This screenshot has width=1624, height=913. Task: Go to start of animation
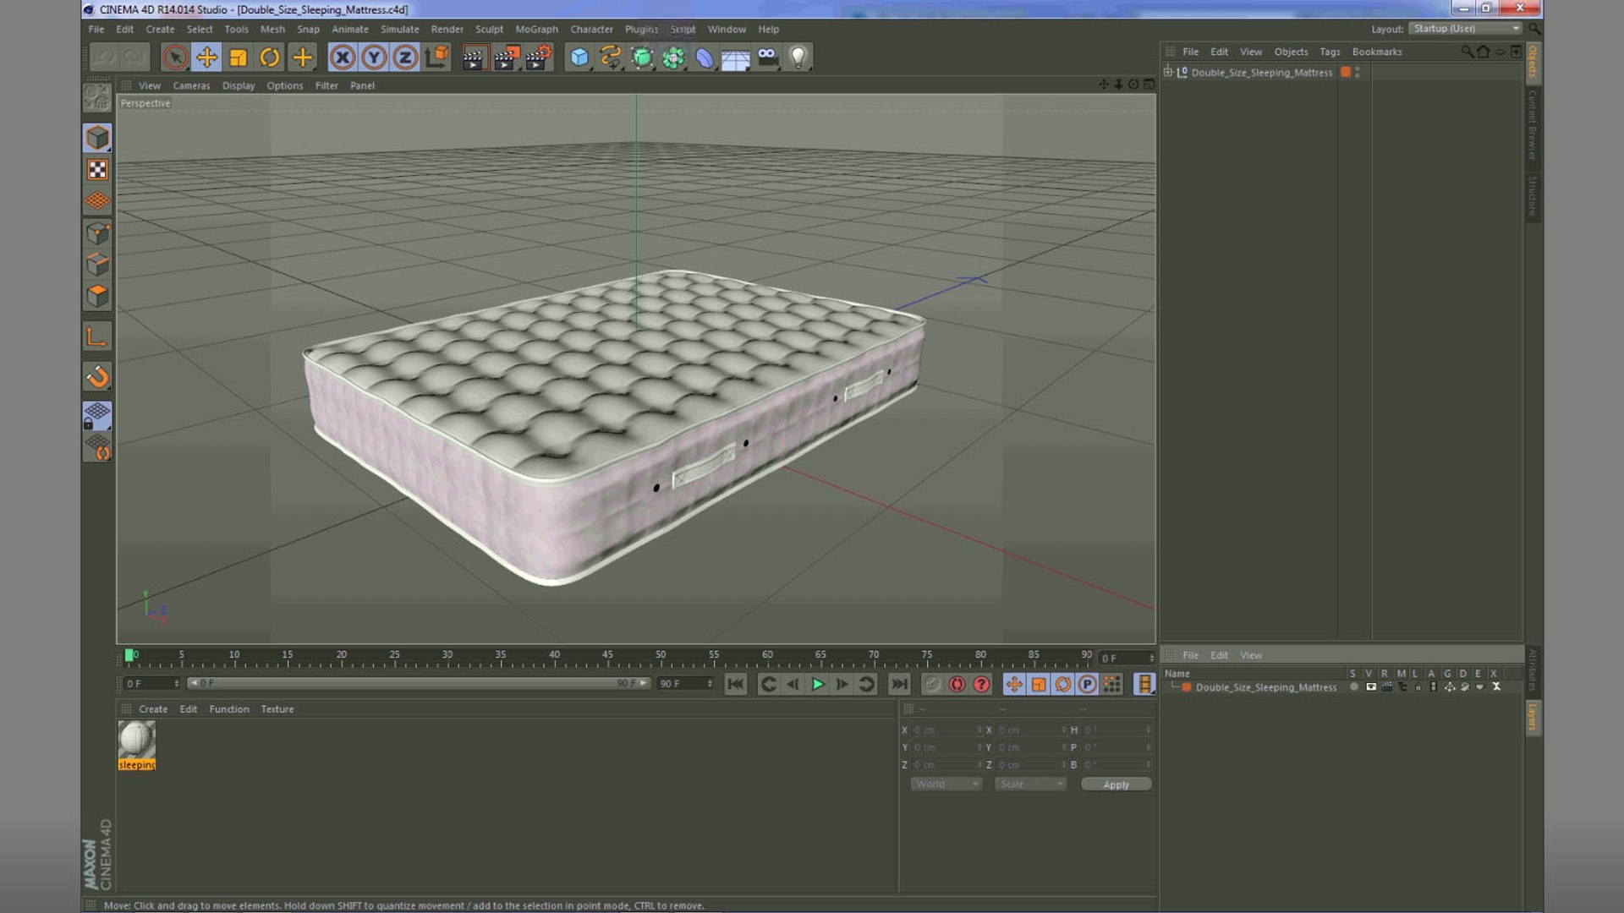(736, 685)
